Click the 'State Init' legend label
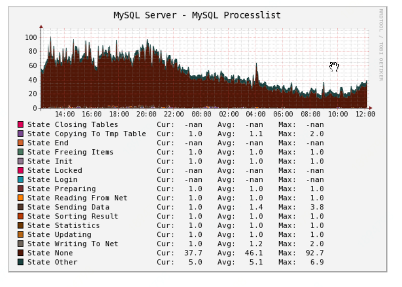Viewport: 402px width, 287px height. 50,161
